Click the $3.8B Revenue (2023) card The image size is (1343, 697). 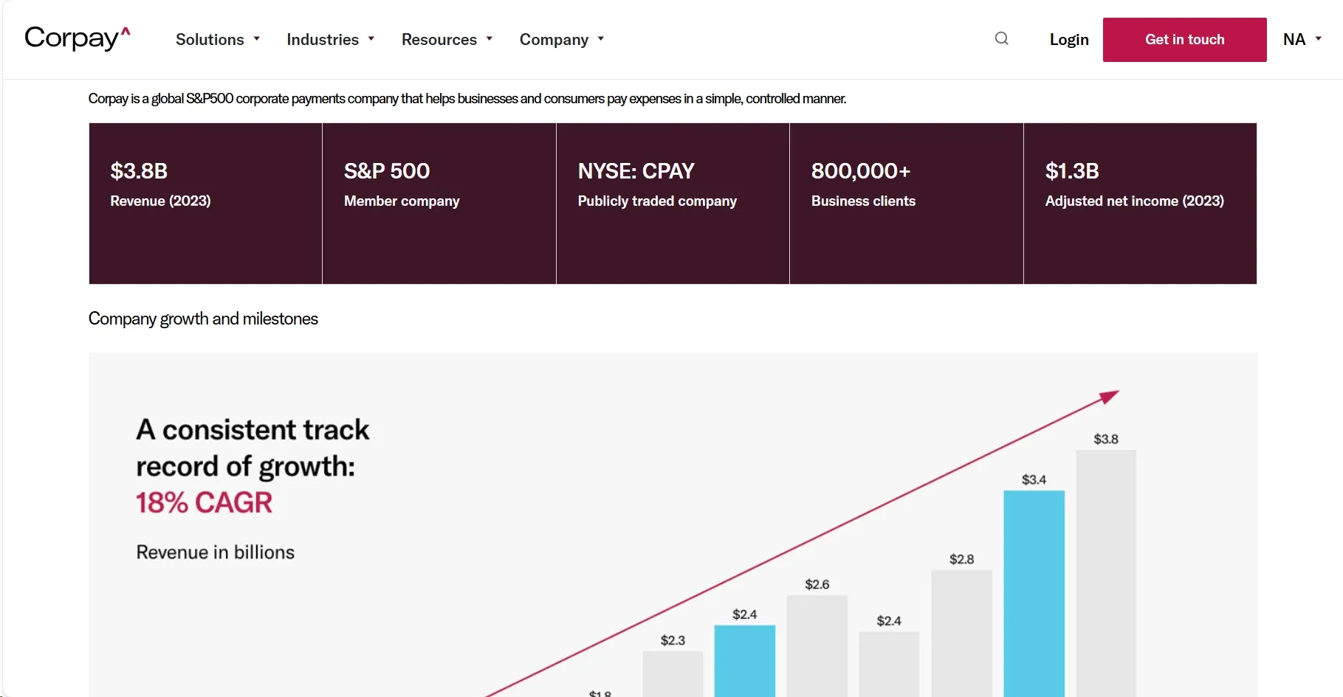tap(205, 204)
